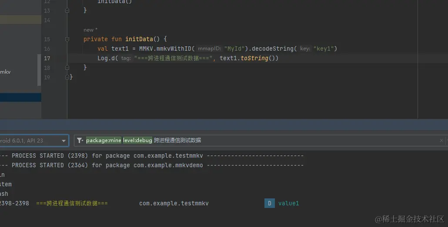Click the "new *" author inlay hint
The height and width of the screenshot is (227, 448).
90,30
